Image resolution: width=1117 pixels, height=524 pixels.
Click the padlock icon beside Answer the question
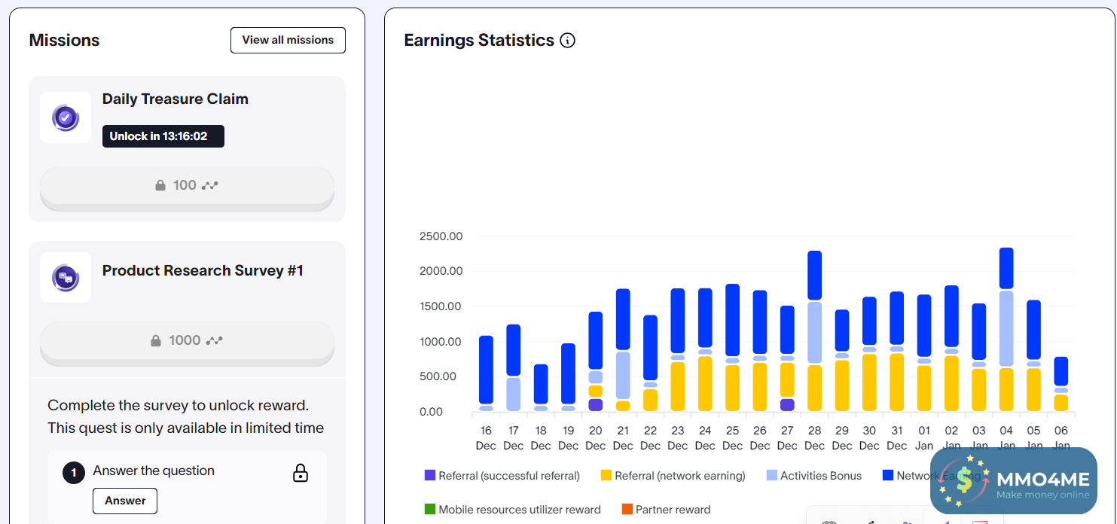click(300, 473)
